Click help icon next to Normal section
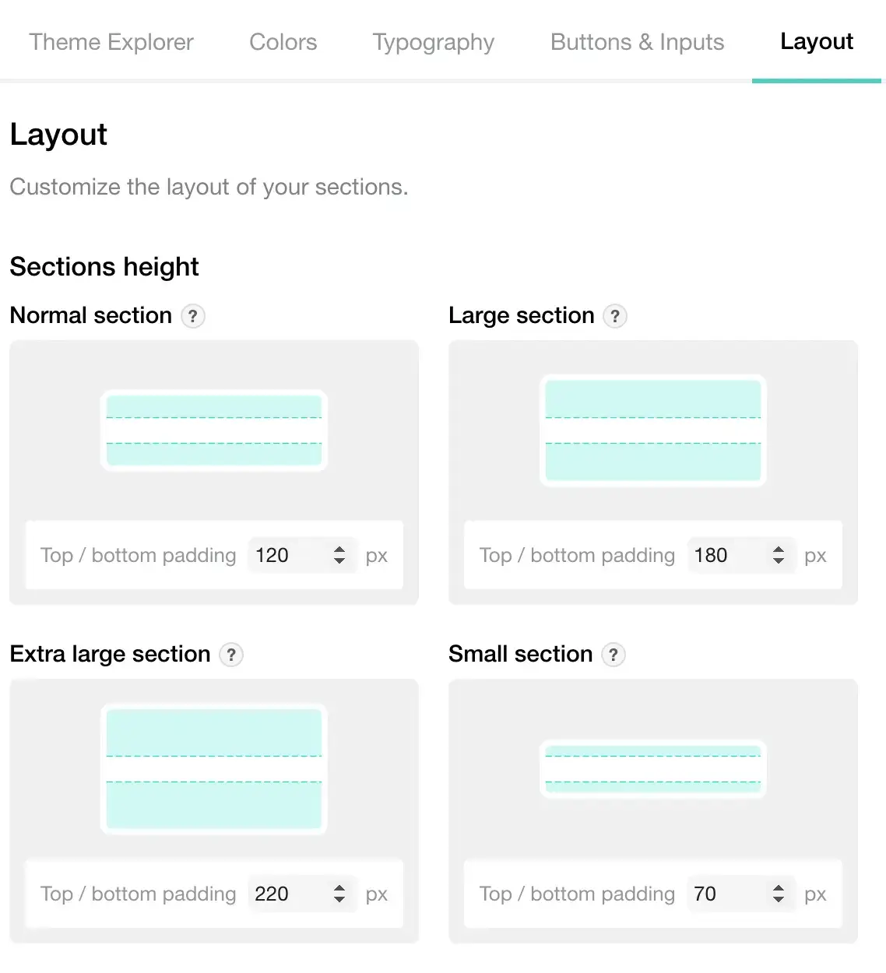The height and width of the screenshot is (973, 886). coord(193,316)
